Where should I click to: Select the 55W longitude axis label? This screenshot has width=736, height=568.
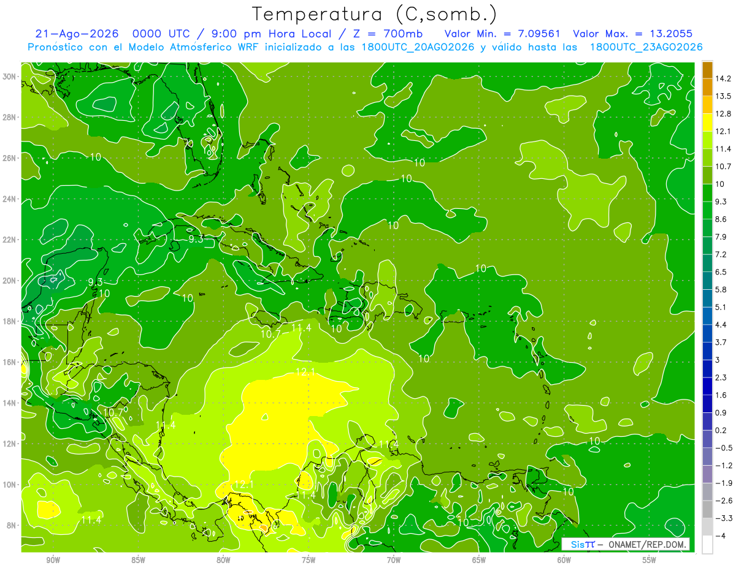pos(650,560)
